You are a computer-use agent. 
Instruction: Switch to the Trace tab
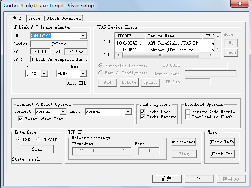coord(34,18)
